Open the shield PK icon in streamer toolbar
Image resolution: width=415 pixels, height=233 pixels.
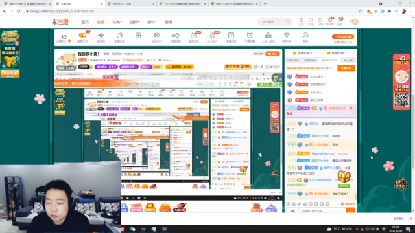click(157, 35)
